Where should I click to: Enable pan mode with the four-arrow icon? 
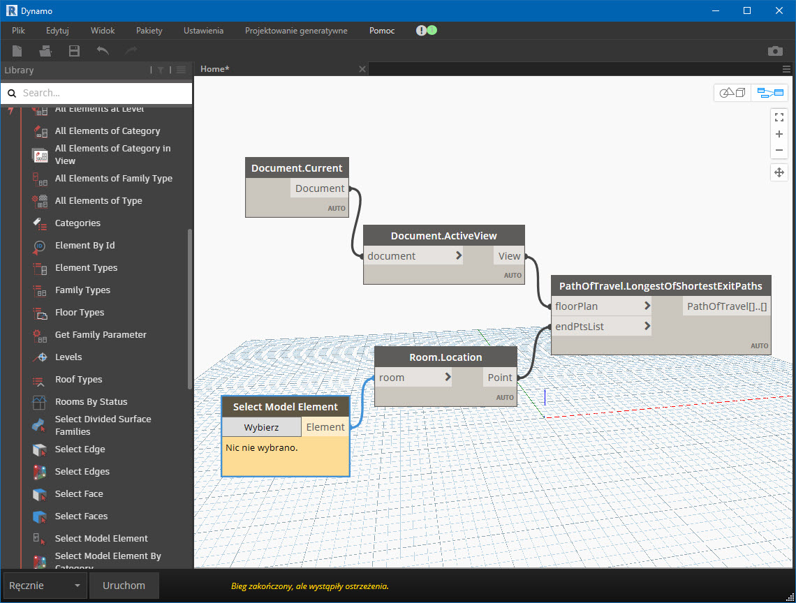point(779,172)
